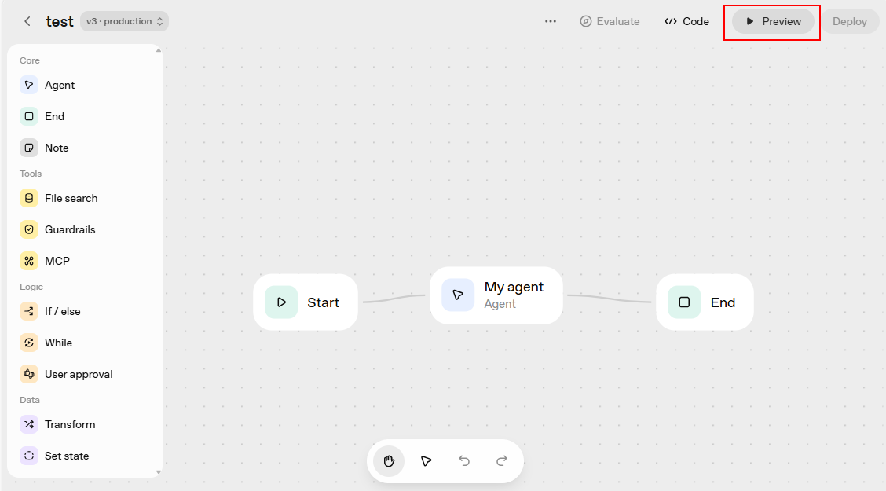Image resolution: width=886 pixels, height=491 pixels.
Task: Select the Set state icon
Action: 29,456
